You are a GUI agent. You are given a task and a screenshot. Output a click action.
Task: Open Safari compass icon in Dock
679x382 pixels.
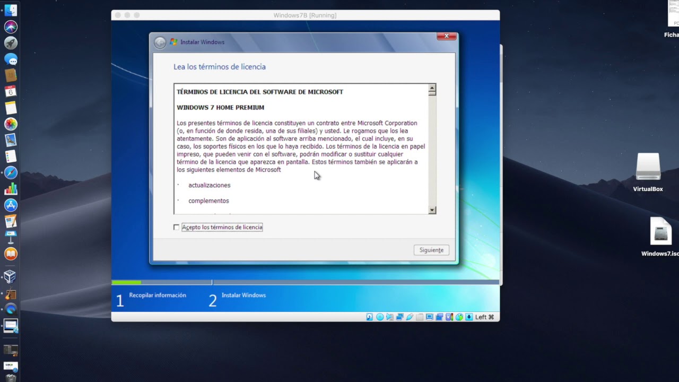click(x=11, y=172)
